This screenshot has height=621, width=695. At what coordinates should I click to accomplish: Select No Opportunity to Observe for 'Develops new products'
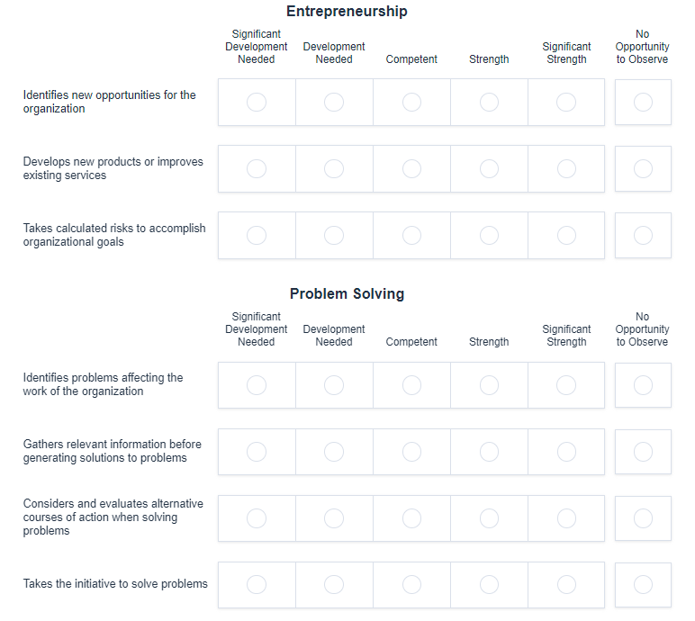643,169
